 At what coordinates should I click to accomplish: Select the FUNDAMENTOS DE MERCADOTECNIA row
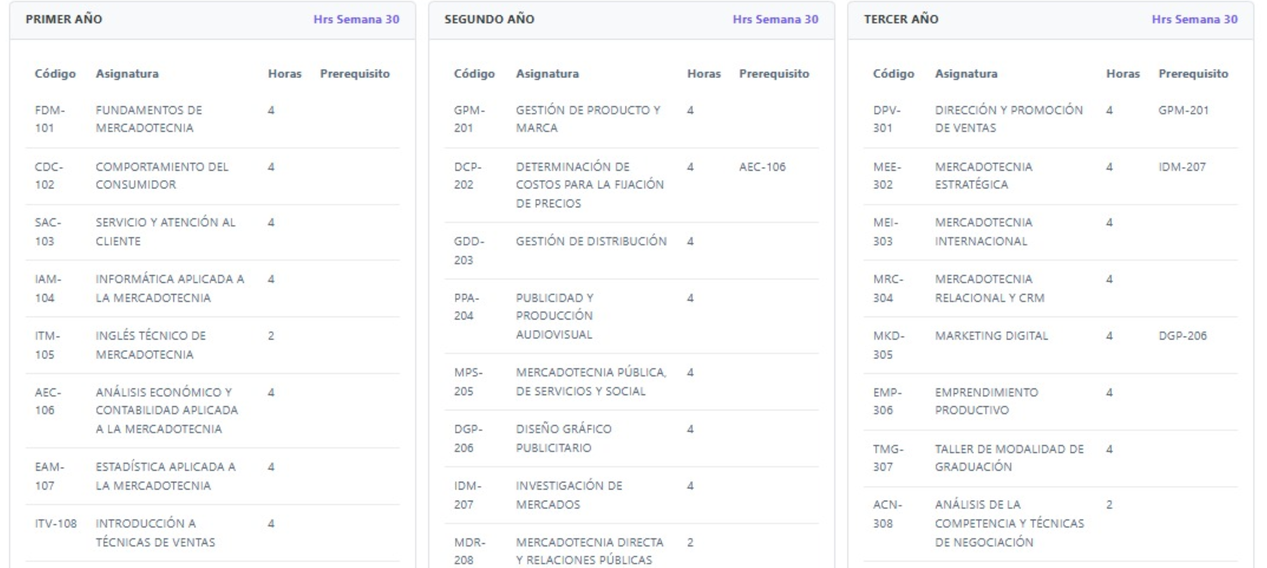149,119
